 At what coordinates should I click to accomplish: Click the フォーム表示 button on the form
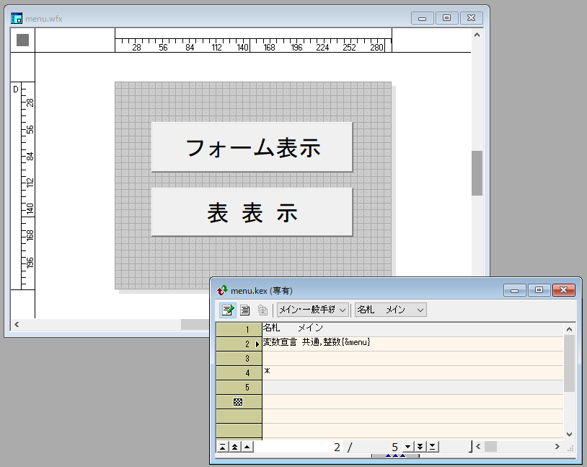point(252,147)
